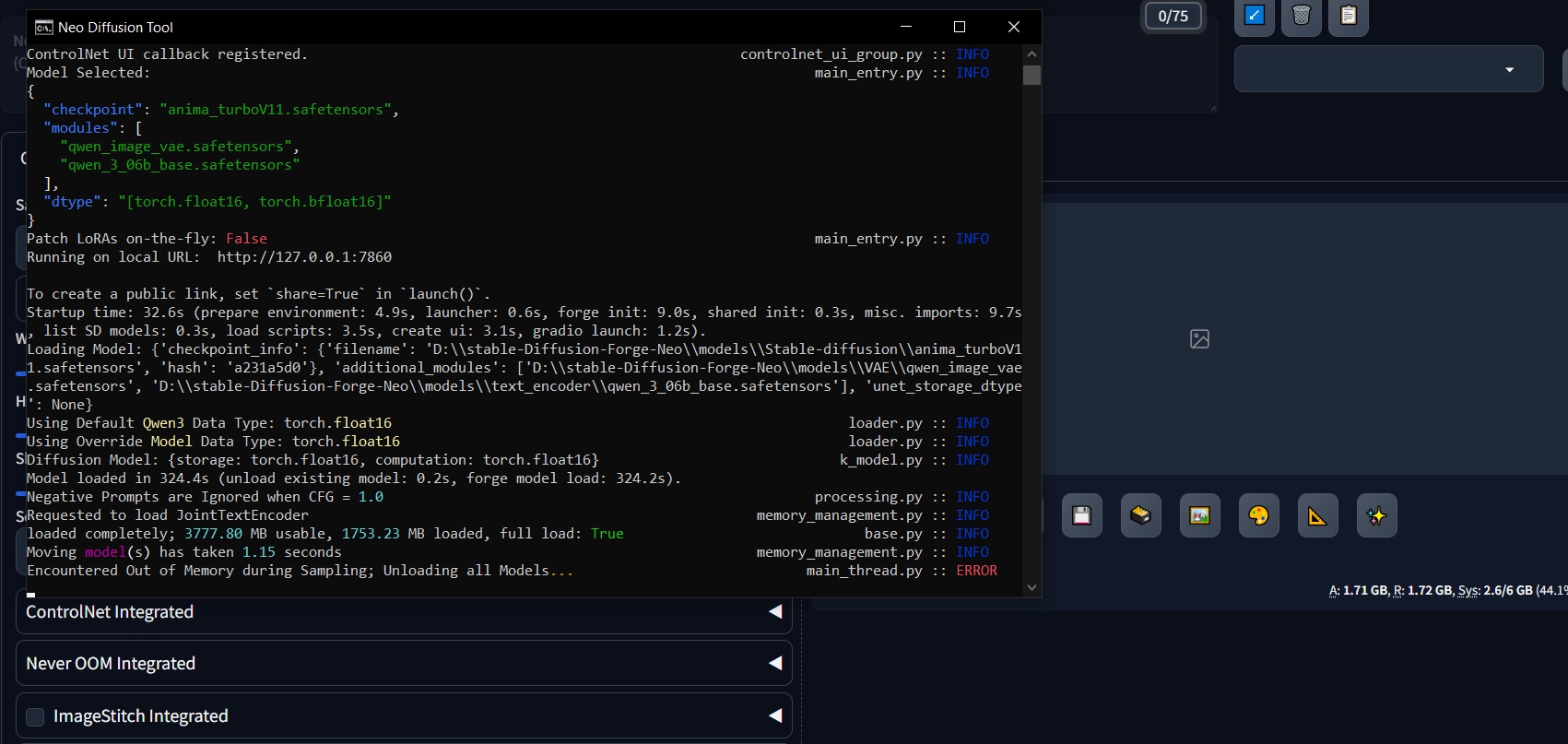Click the 'Using Default Qwen3 Data Type' line

pos(209,423)
